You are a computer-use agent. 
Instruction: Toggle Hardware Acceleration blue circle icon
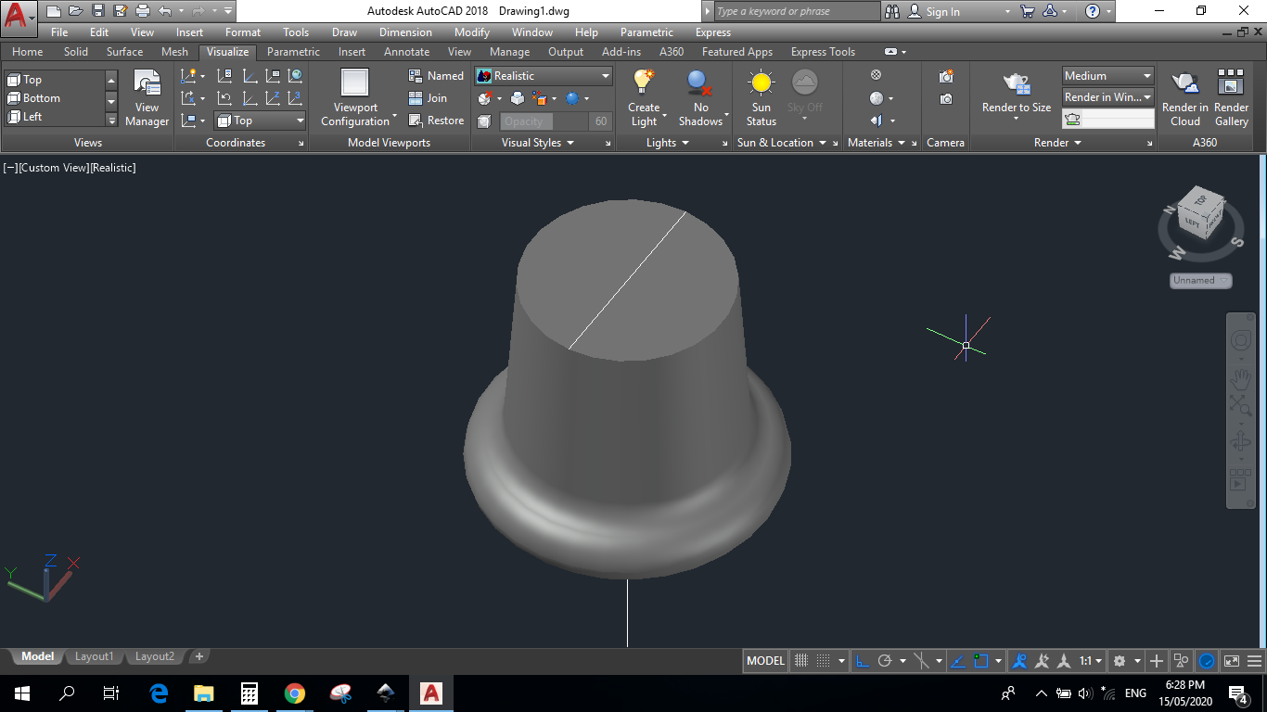coord(1207,661)
